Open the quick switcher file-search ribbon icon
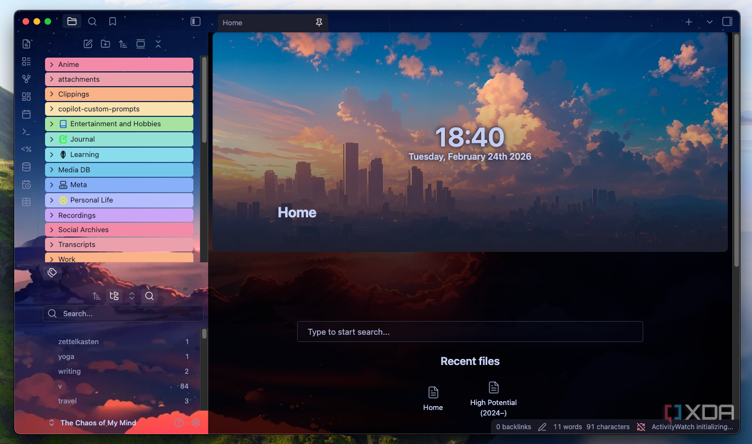 26,44
